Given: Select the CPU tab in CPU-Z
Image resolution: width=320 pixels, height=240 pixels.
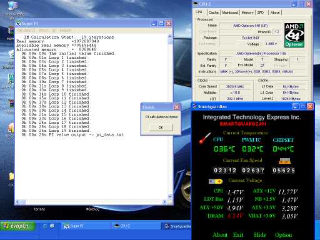Looking at the screenshot, I should click(x=199, y=12).
